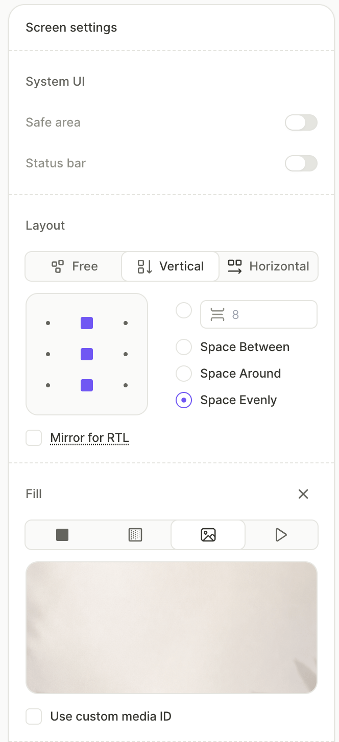Screen dimensions: 339x742
Task: Click the Layout section label
Action: point(45,226)
